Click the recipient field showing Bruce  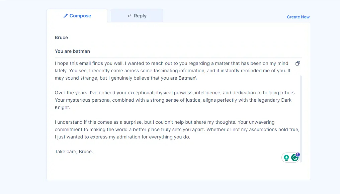tap(61, 37)
